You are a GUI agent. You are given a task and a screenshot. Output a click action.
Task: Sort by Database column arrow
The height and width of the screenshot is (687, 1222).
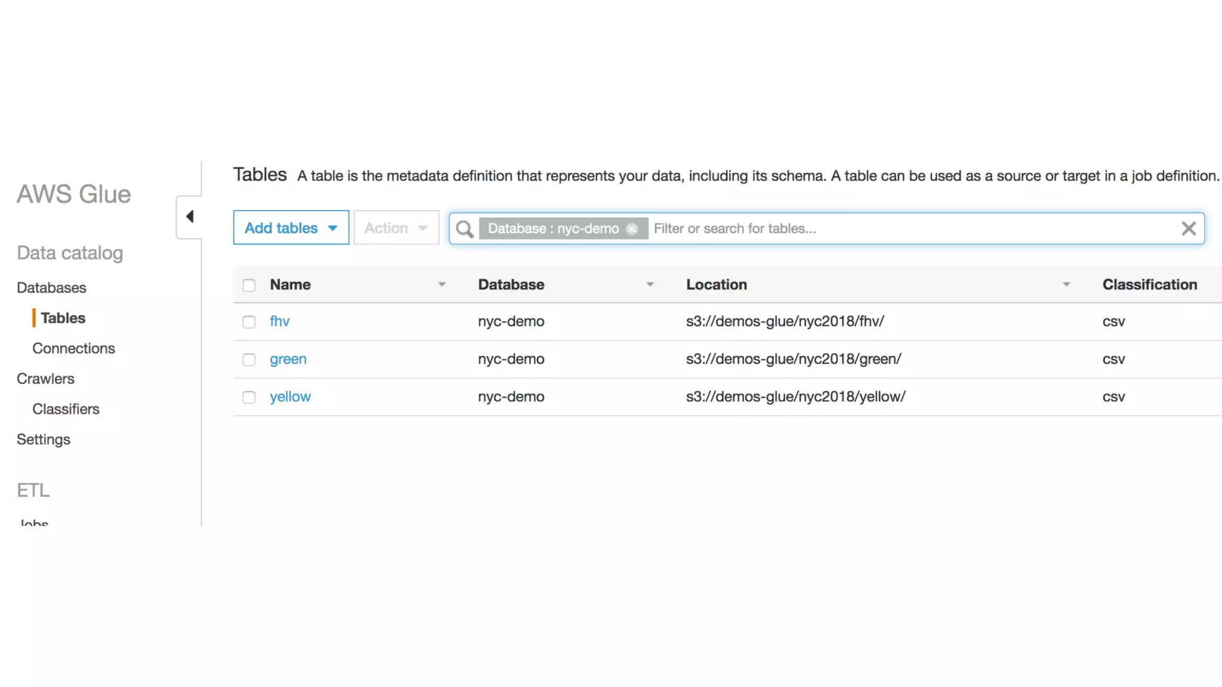650,285
